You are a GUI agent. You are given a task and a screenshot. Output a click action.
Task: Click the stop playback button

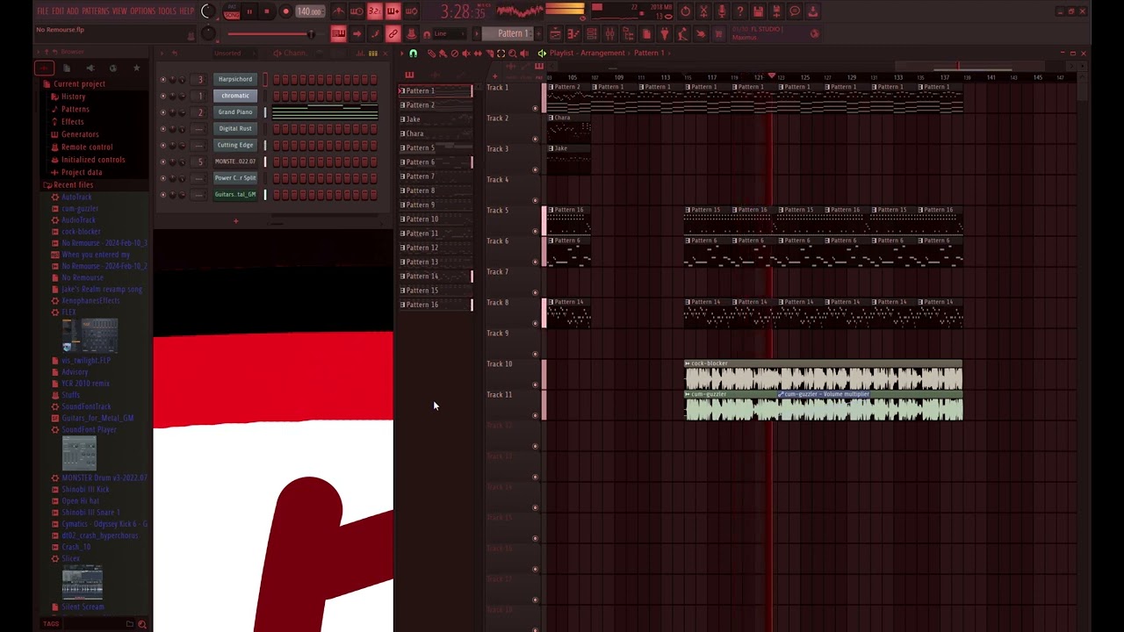tap(267, 11)
